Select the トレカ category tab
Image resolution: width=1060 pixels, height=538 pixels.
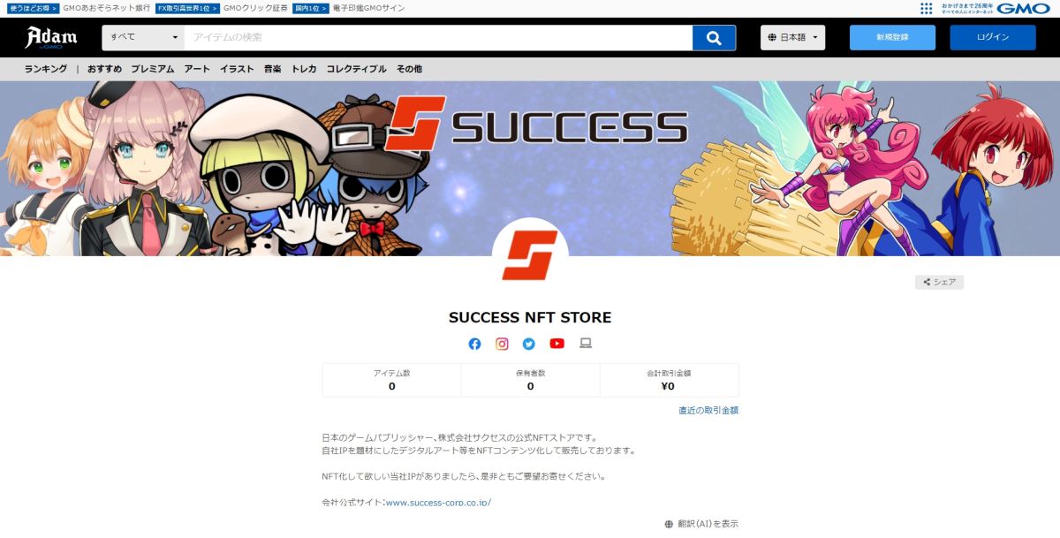click(x=304, y=69)
